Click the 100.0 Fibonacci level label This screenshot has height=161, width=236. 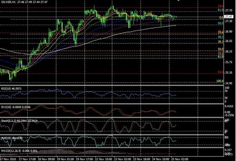click(220, 81)
